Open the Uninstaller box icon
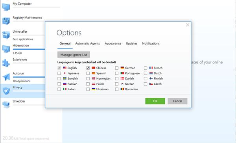The width and height of the screenshot is (236, 143). click(x=6, y=35)
